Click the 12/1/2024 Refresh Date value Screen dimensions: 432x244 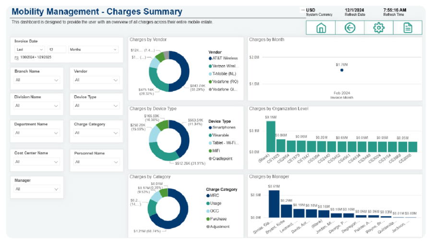354,10
